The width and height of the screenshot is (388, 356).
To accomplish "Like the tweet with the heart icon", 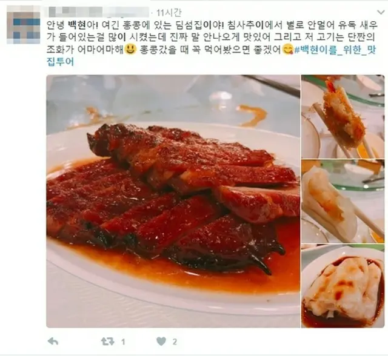I will point(161,341).
